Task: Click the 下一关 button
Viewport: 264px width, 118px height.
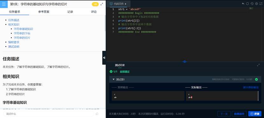Action: [x=224, y=114]
